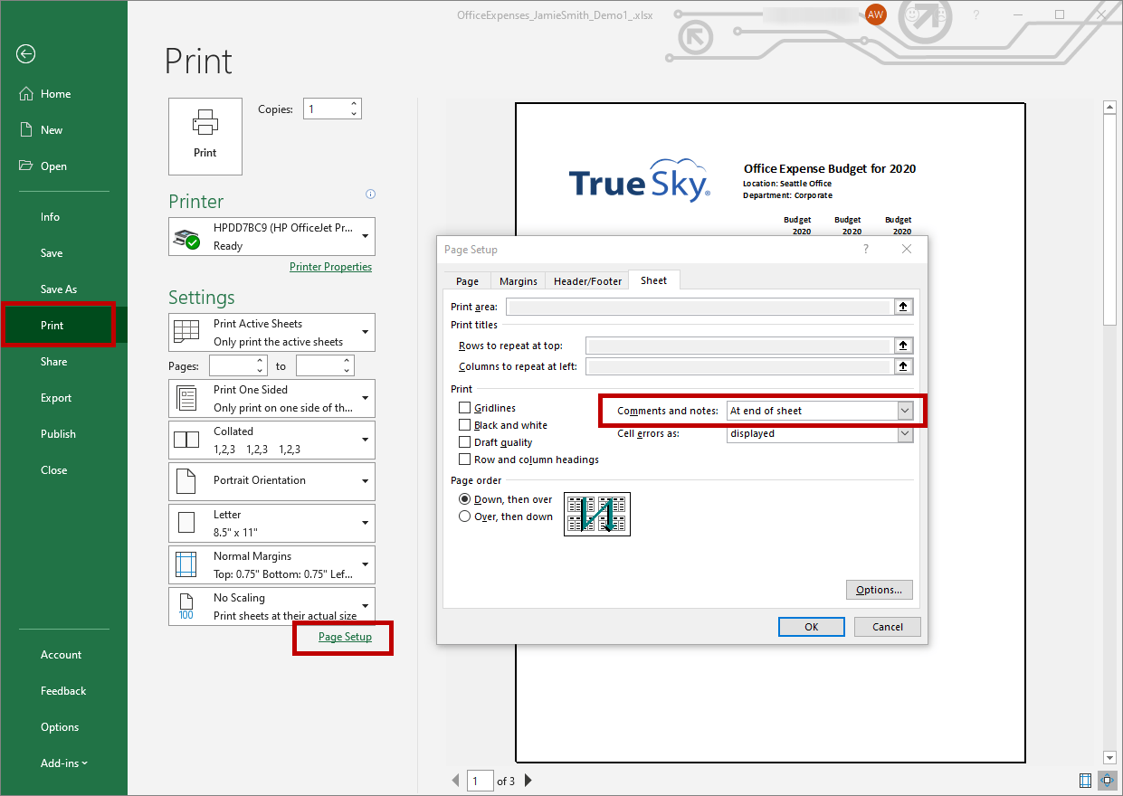Click the back arrow in the green sidebar
This screenshot has height=796, width=1123.
(x=25, y=54)
